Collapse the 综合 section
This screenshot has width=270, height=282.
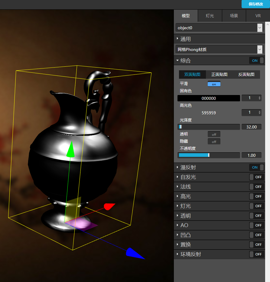211,60
